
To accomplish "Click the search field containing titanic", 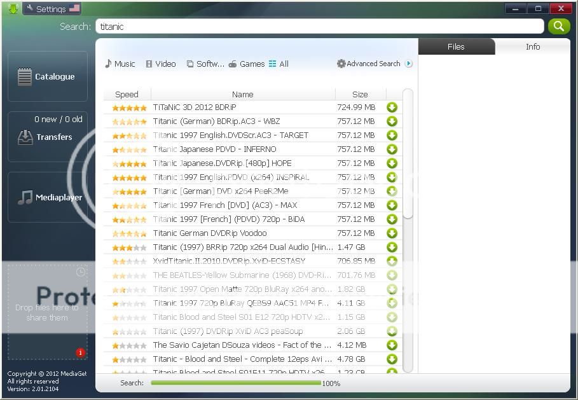I will click(319, 26).
